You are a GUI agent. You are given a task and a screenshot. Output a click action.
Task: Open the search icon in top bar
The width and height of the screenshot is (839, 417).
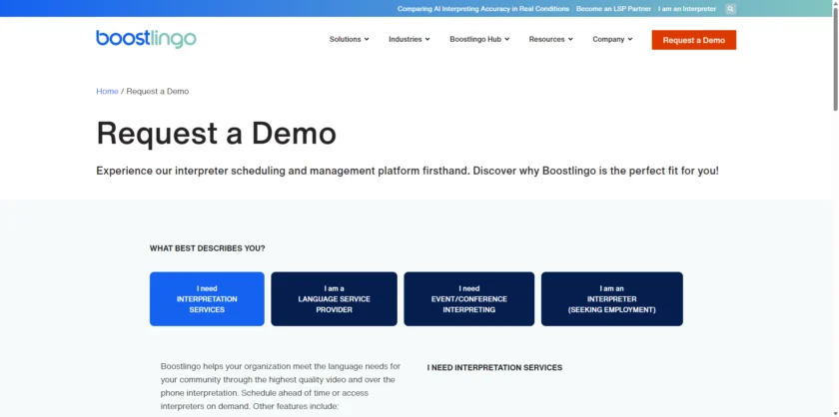[730, 9]
